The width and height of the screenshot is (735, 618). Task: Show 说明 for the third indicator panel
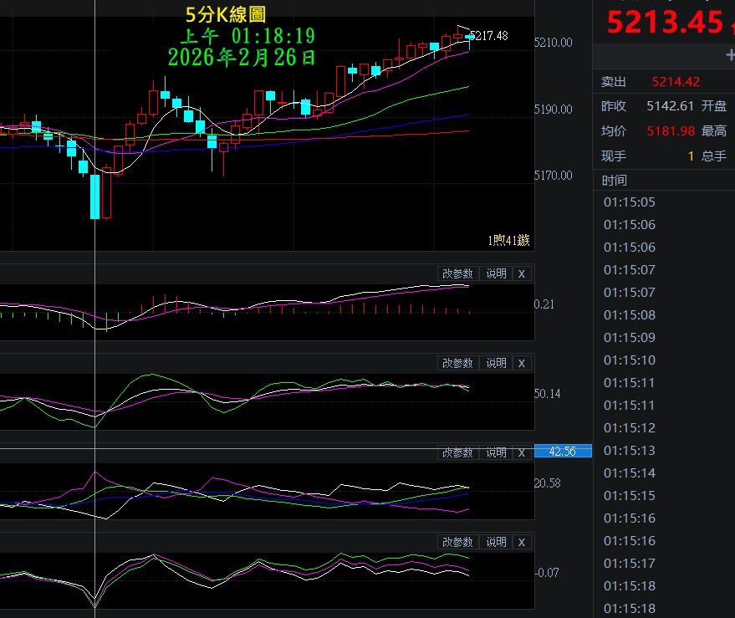tap(496, 452)
